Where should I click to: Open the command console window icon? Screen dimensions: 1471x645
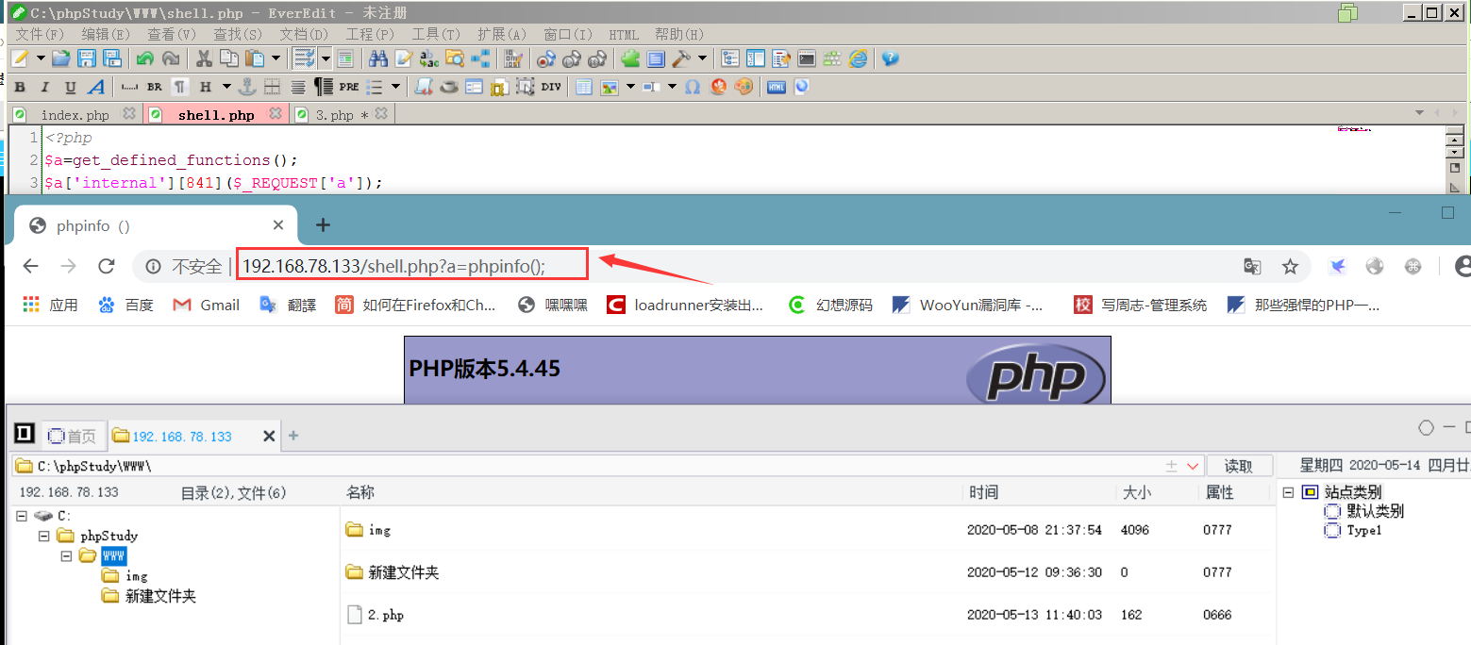(x=807, y=58)
